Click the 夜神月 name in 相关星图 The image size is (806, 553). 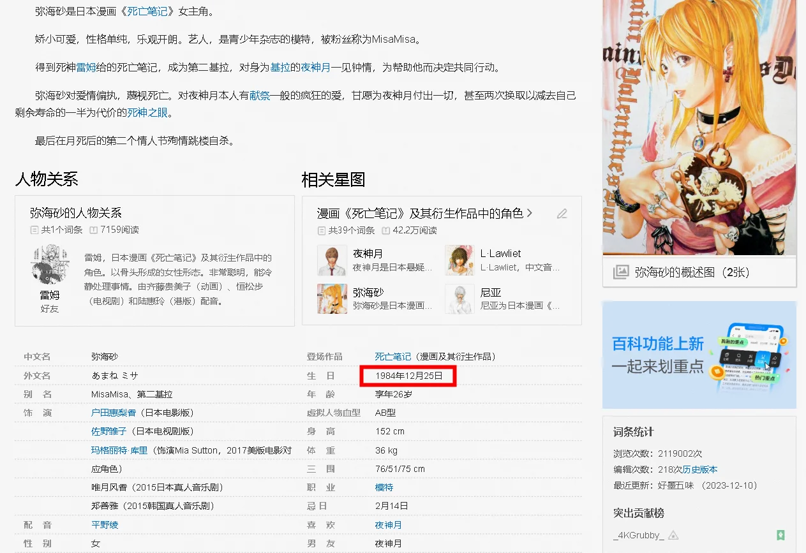pos(368,254)
